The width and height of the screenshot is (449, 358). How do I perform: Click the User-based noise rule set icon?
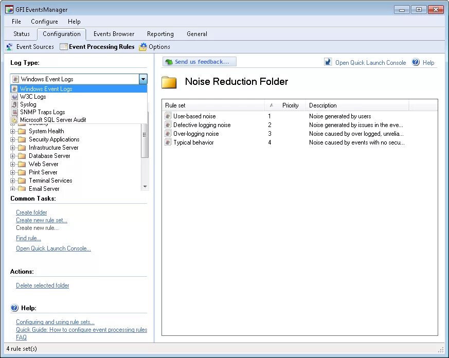point(168,116)
